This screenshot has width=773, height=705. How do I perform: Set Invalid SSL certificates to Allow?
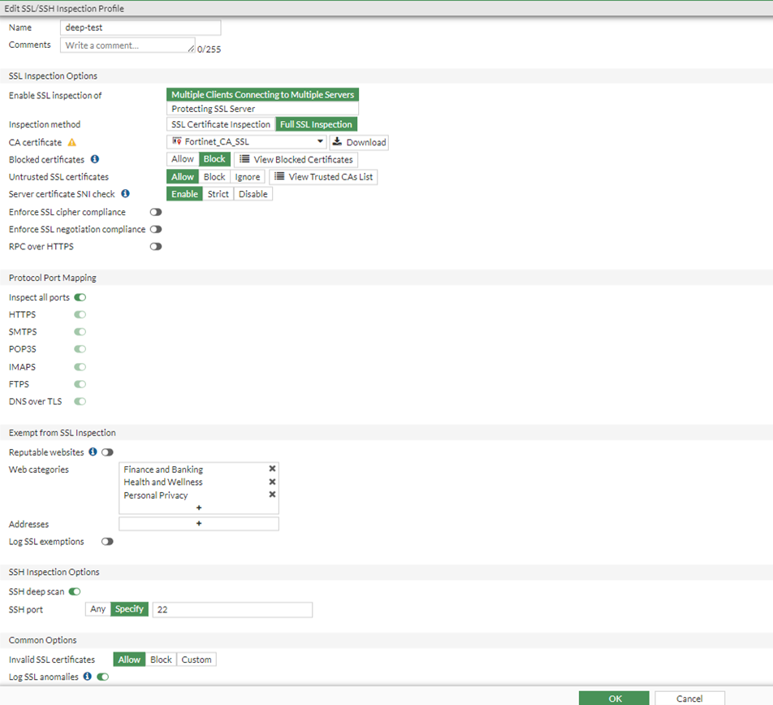pyautogui.click(x=129, y=660)
